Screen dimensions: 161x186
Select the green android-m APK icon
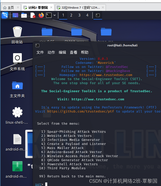click(17, 170)
